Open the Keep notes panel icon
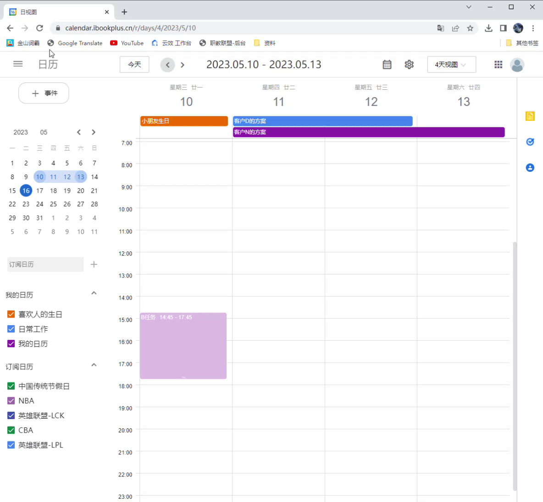This screenshot has width=543, height=502. [x=530, y=116]
